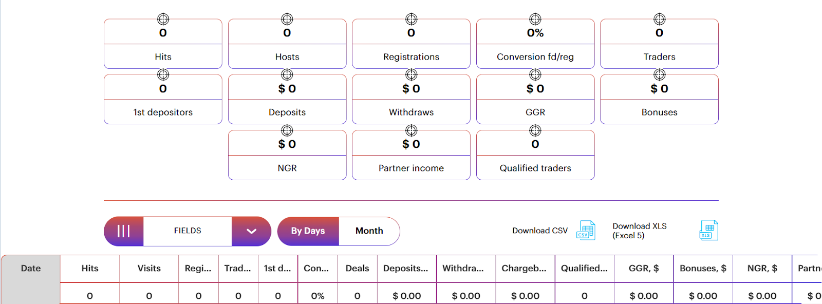Click the target icon above GGR card

[x=535, y=74]
